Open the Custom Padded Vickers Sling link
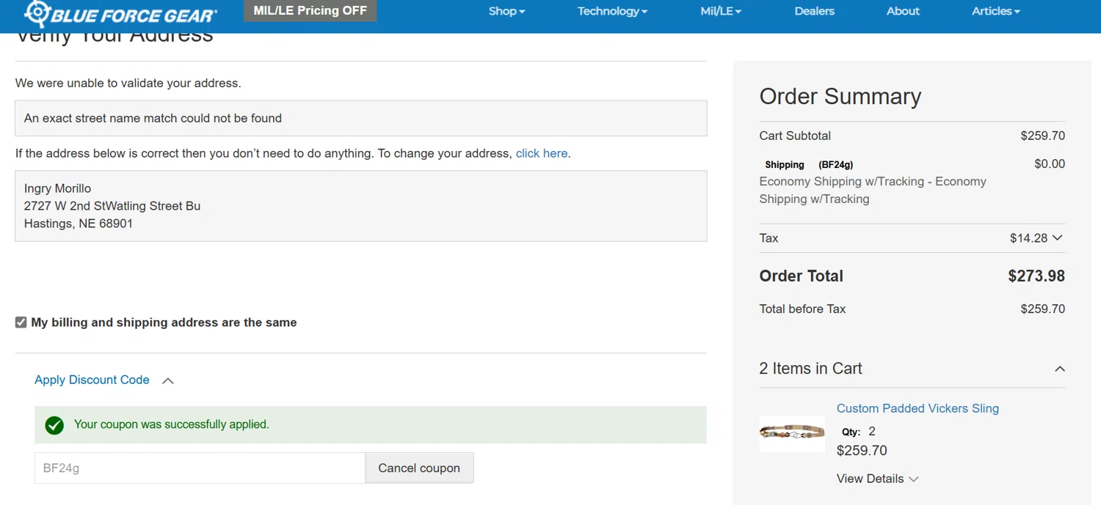The image size is (1101, 505). tap(917, 408)
